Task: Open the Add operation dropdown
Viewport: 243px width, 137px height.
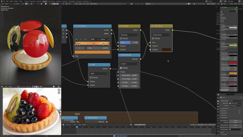Action: click(99, 73)
